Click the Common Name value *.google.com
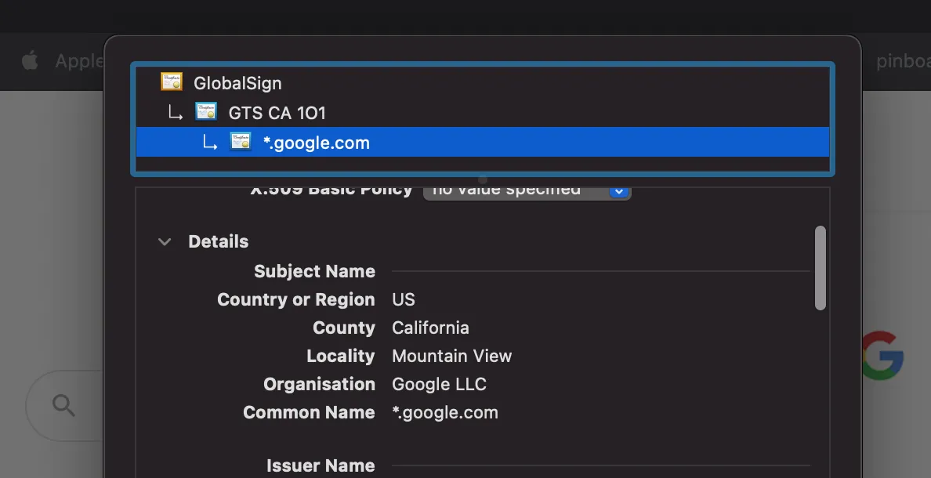931x478 pixels. (x=445, y=413)
